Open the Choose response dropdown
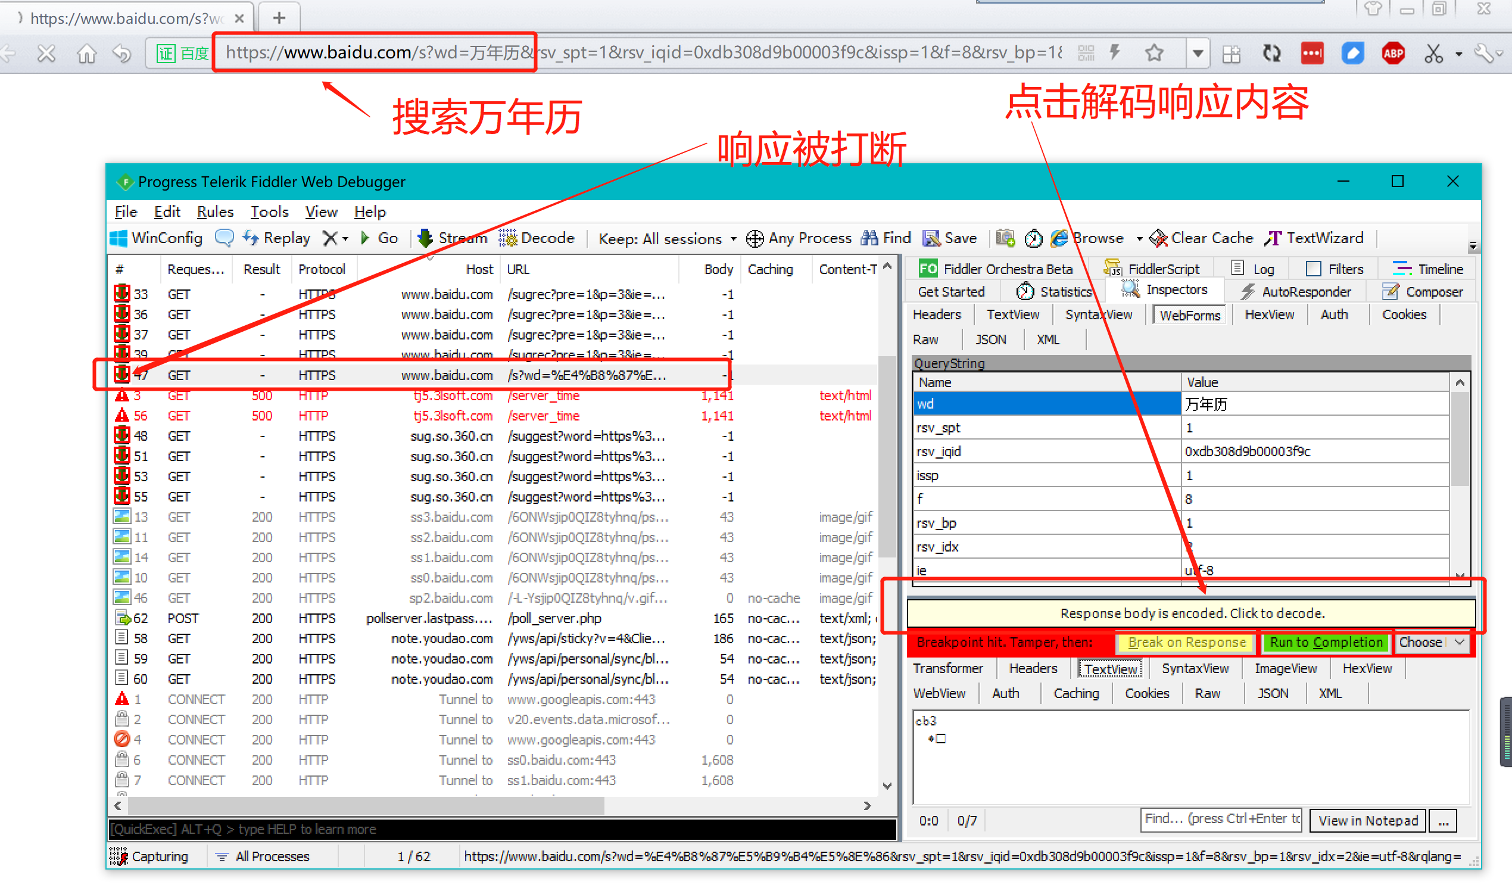Screen dimensions: 1512x891 [1432, 643]
